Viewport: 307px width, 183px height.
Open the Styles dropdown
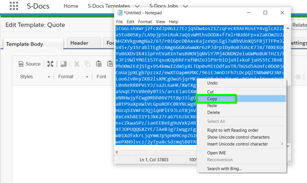pos(34,77)
